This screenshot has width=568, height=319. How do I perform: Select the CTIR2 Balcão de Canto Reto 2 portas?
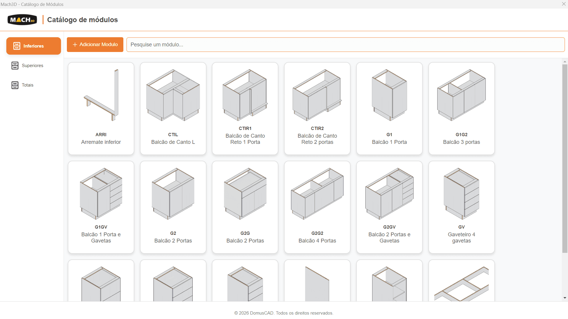pyautogui.click(x=317, y=108)
